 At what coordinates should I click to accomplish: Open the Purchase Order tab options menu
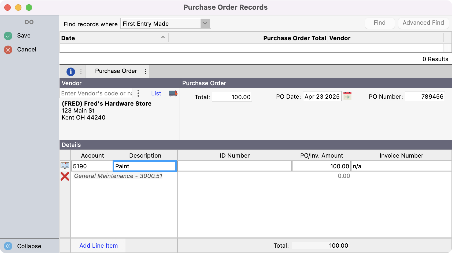click(145, 72)
